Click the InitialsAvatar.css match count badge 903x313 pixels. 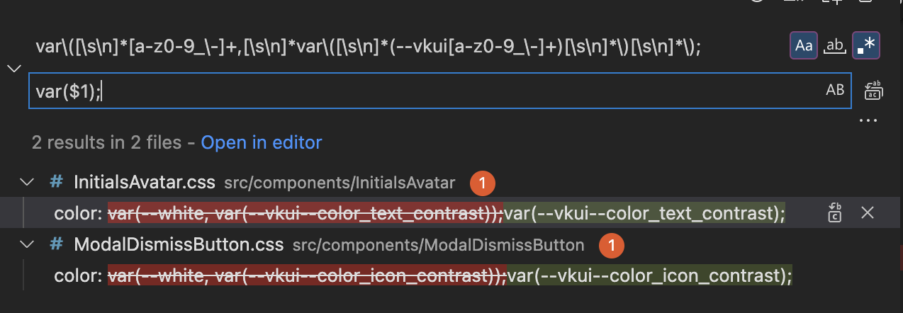[x=483, y=183]
